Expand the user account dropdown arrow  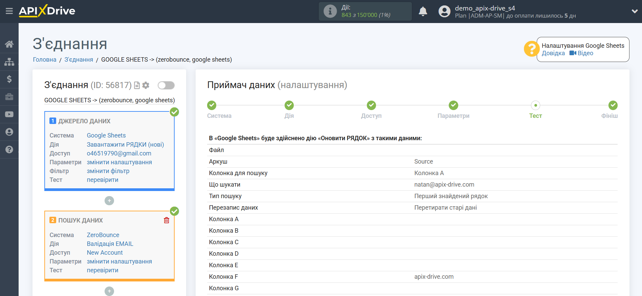pyautogui.click(x=635, y=11)
